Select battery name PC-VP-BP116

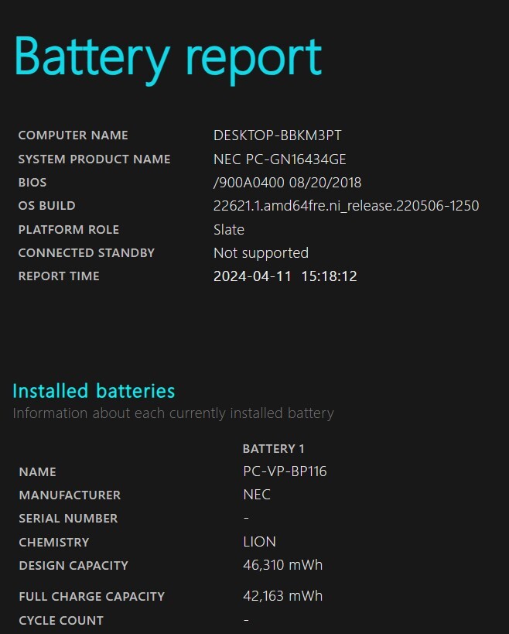coord(285,471)
